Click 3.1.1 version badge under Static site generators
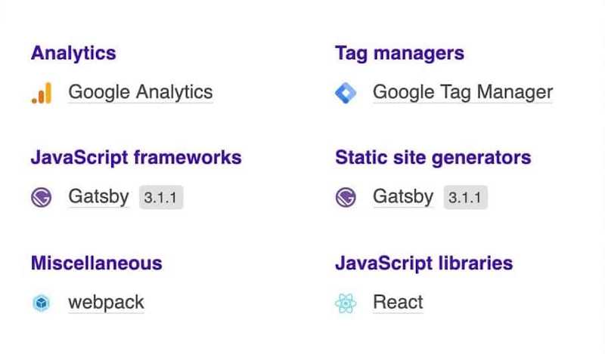Viewport: 605px width, 354px height. (x=465, y=198)
